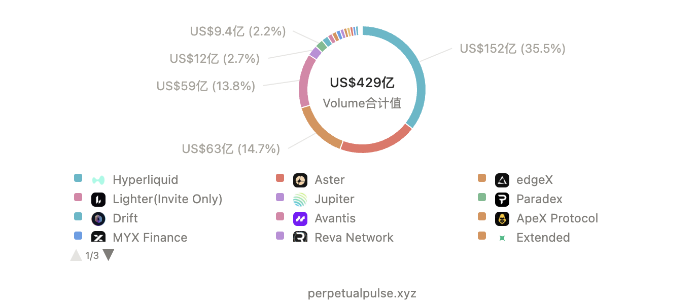The height and width of the screenshot is (305, 699).
Task: Click the Hyperliquid logo icon in legend
Action: [x=98, y=180]
